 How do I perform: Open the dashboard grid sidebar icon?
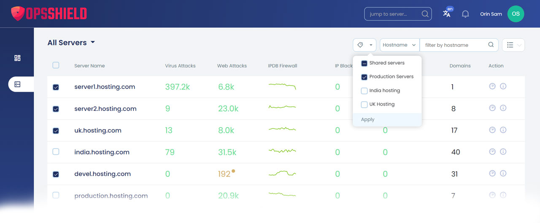[x=17, y=58]
